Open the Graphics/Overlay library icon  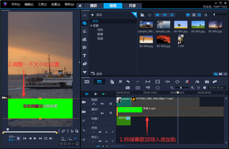pyautogui.click(x=85, y=64)
